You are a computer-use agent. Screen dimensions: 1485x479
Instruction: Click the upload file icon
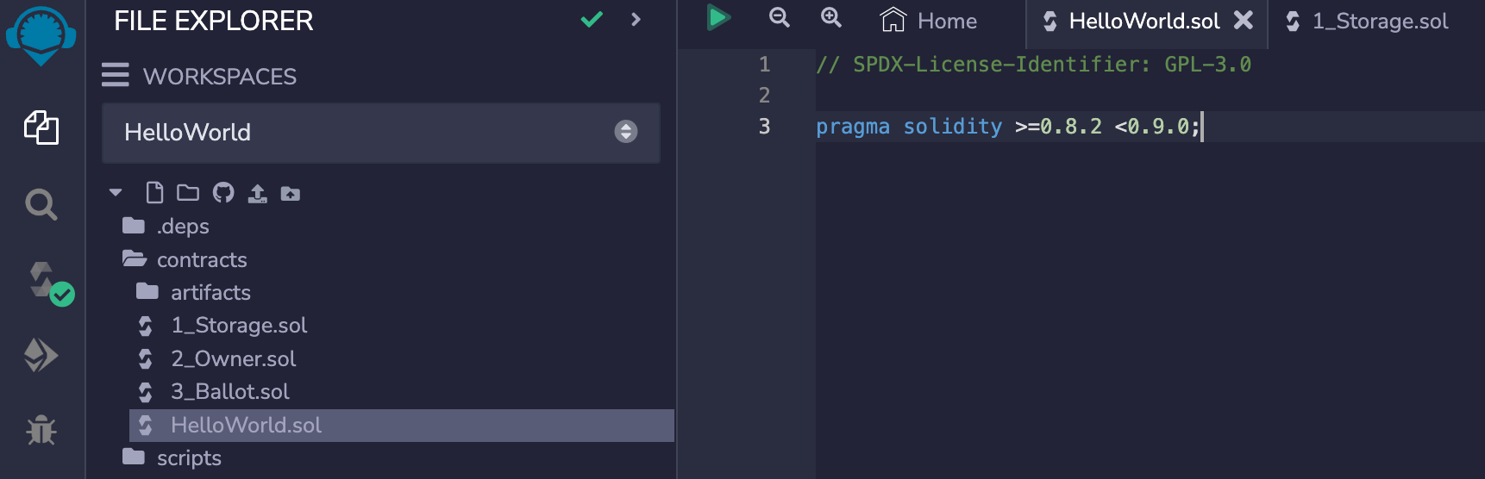(x=257, y=193)
